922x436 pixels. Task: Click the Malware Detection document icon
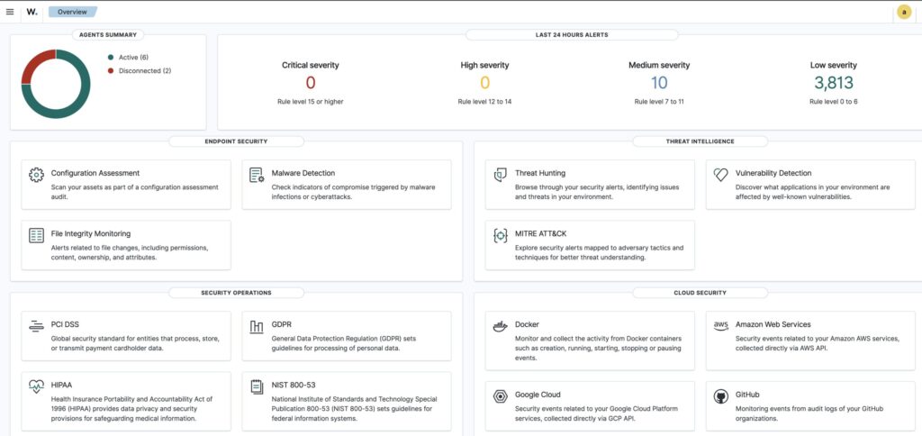pyautogui.click(x=257, y=175)
